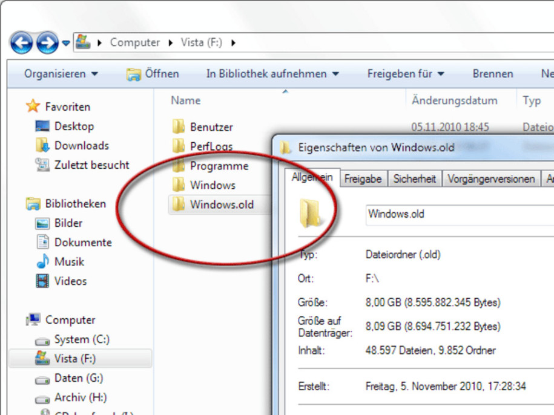This screenshot has width=554, height=415.
Task: Expand the arrow after Computer in address bar
Action: click(x=171, y=43)
